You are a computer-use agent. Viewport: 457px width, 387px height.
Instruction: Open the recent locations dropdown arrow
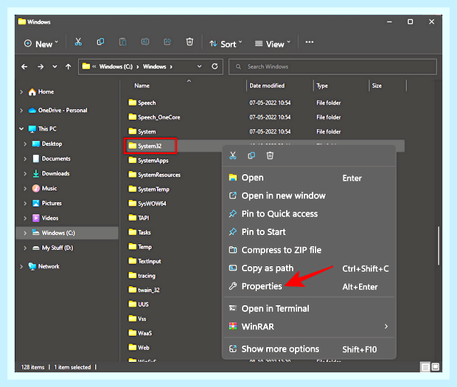(55, 67)
